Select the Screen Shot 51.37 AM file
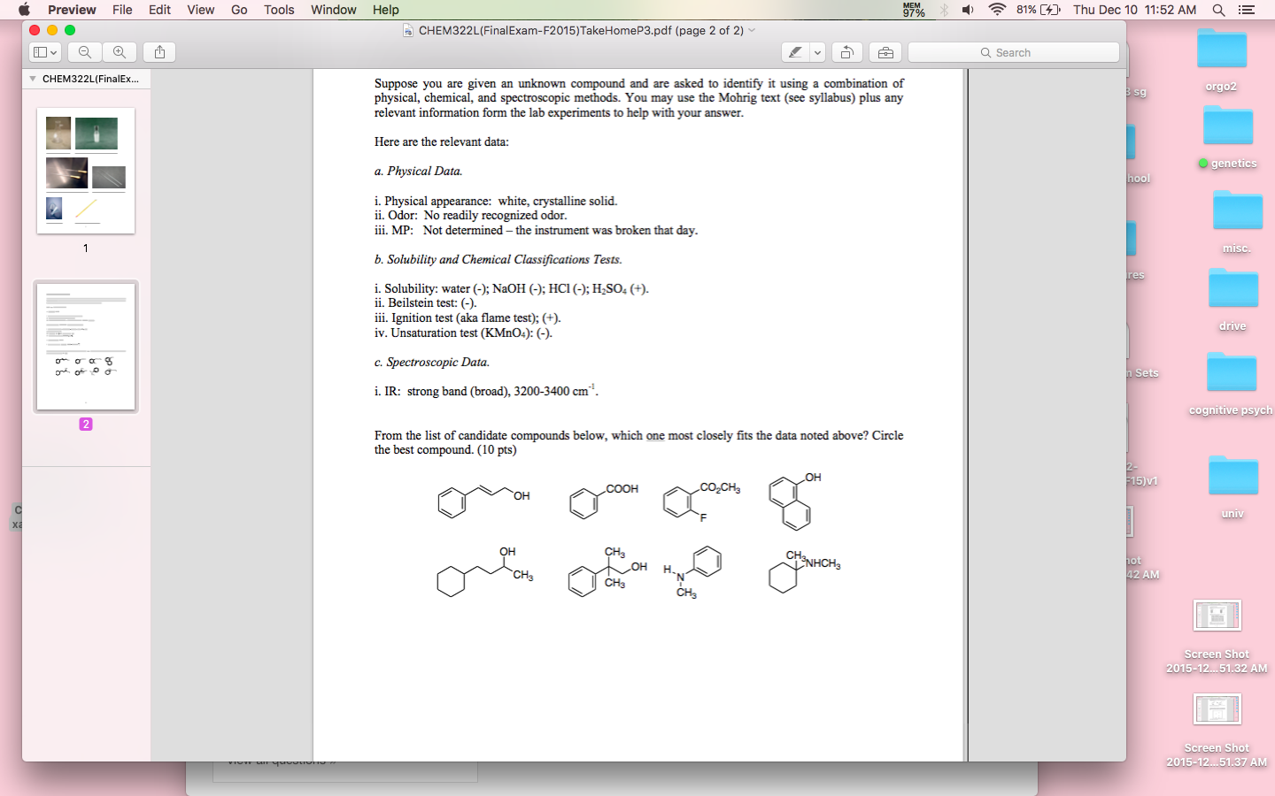1275x796 pixels. point(1217,730)
